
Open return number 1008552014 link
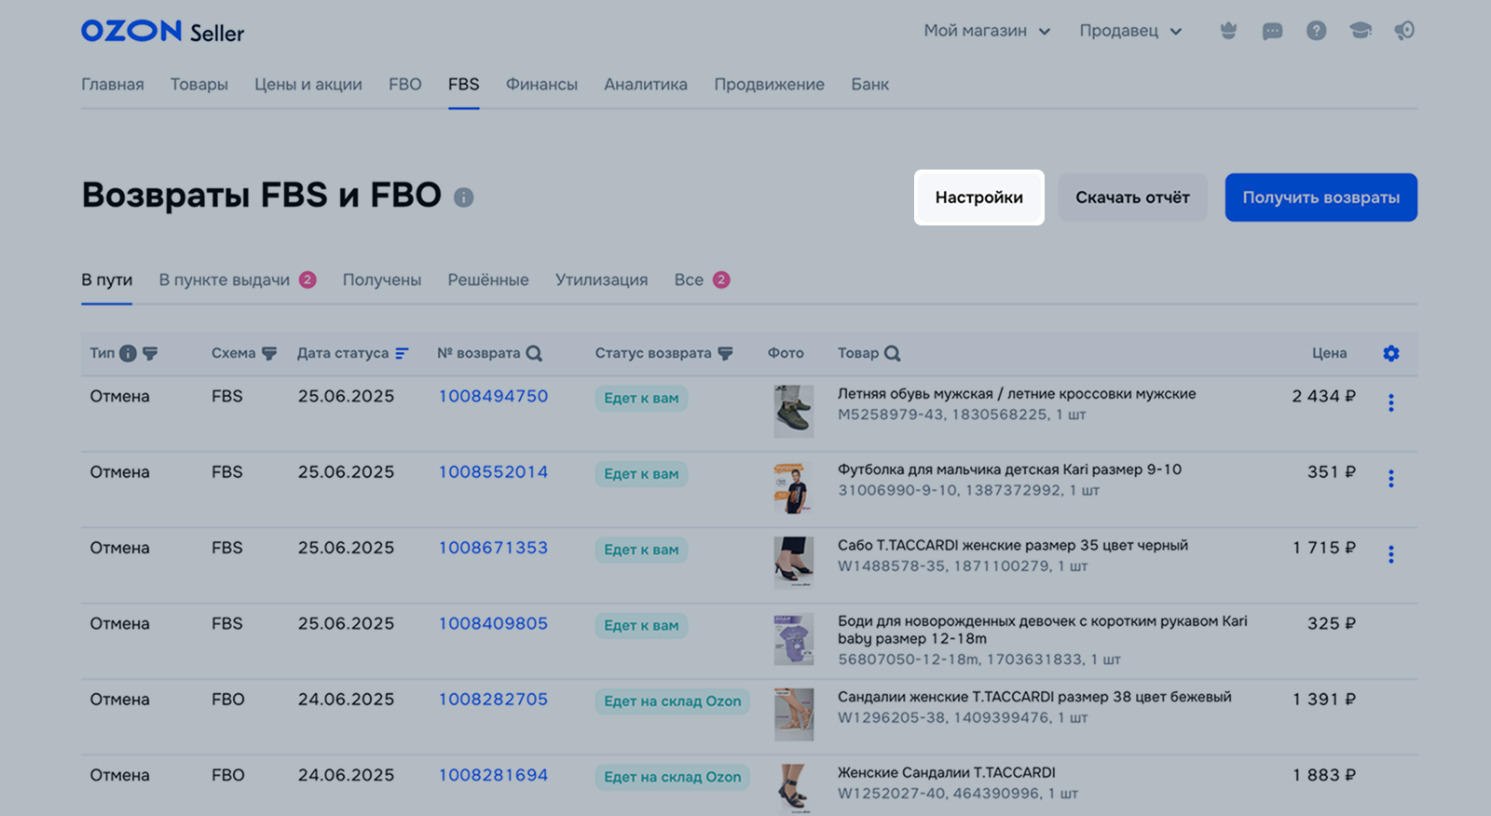[493, 472]
